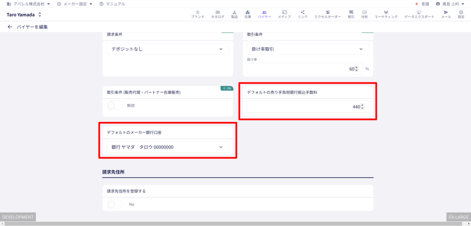Open the 在庫 navigation icon

click(x=247, y=14)
